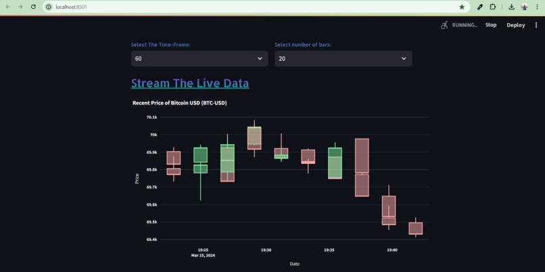
Task: Click the 19:40 x-axis tick label
Action: (x=392, y=250)
